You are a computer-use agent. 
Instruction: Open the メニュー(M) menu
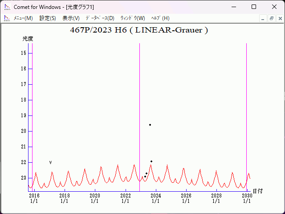23,18
